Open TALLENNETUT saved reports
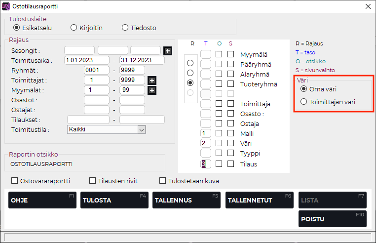Viewport: 376px width, 243px height. click(259, 200)
